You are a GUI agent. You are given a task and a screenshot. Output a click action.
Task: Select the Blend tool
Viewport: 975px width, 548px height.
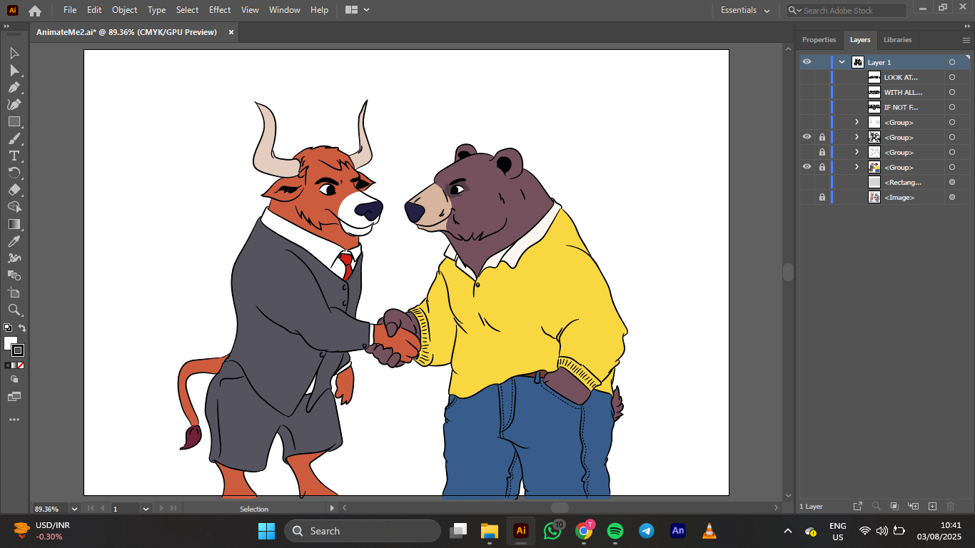tap(14, 275)
